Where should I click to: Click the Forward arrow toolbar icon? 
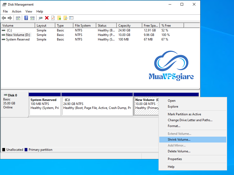click(x=10, y=18)
